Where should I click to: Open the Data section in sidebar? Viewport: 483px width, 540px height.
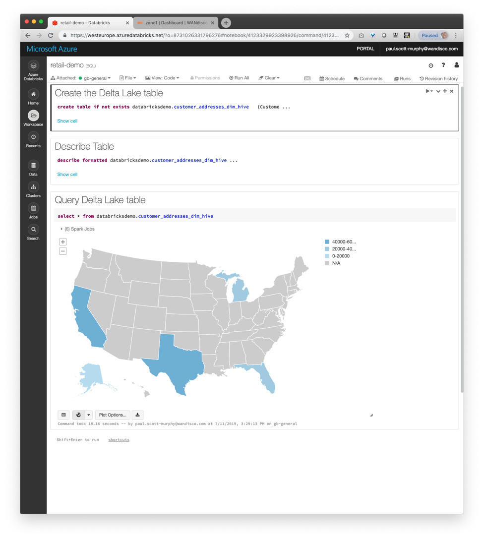pyautogui.click(x=33, y=166)
